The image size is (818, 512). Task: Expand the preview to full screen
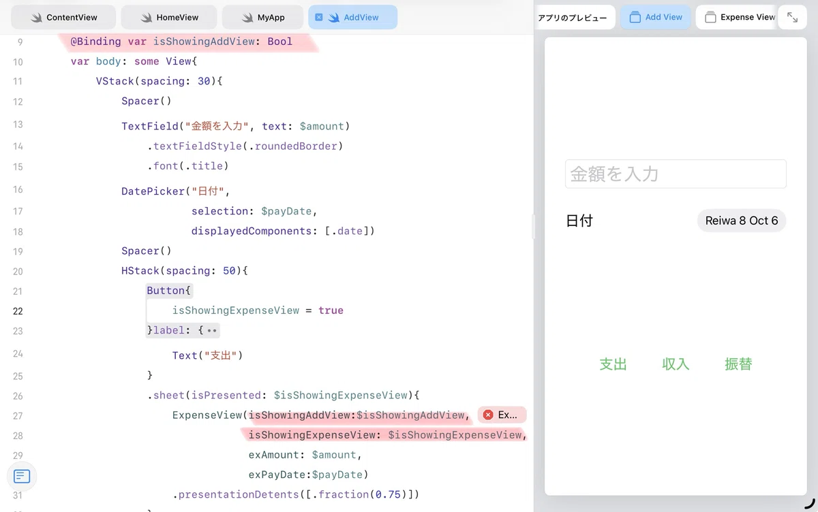pyautogui.click(x=793, y=17)
